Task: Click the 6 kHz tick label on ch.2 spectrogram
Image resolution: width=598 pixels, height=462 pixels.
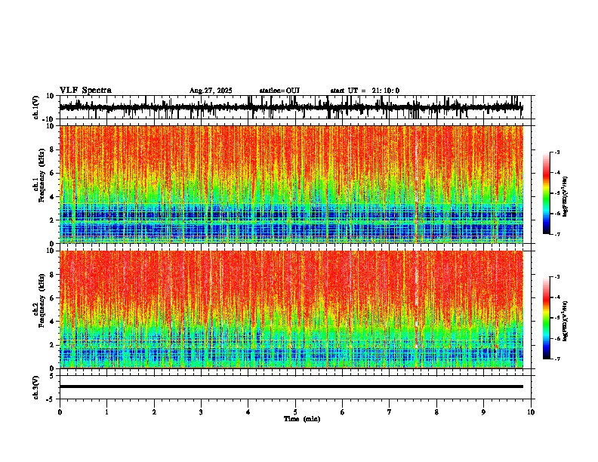Action: [52, 298]
